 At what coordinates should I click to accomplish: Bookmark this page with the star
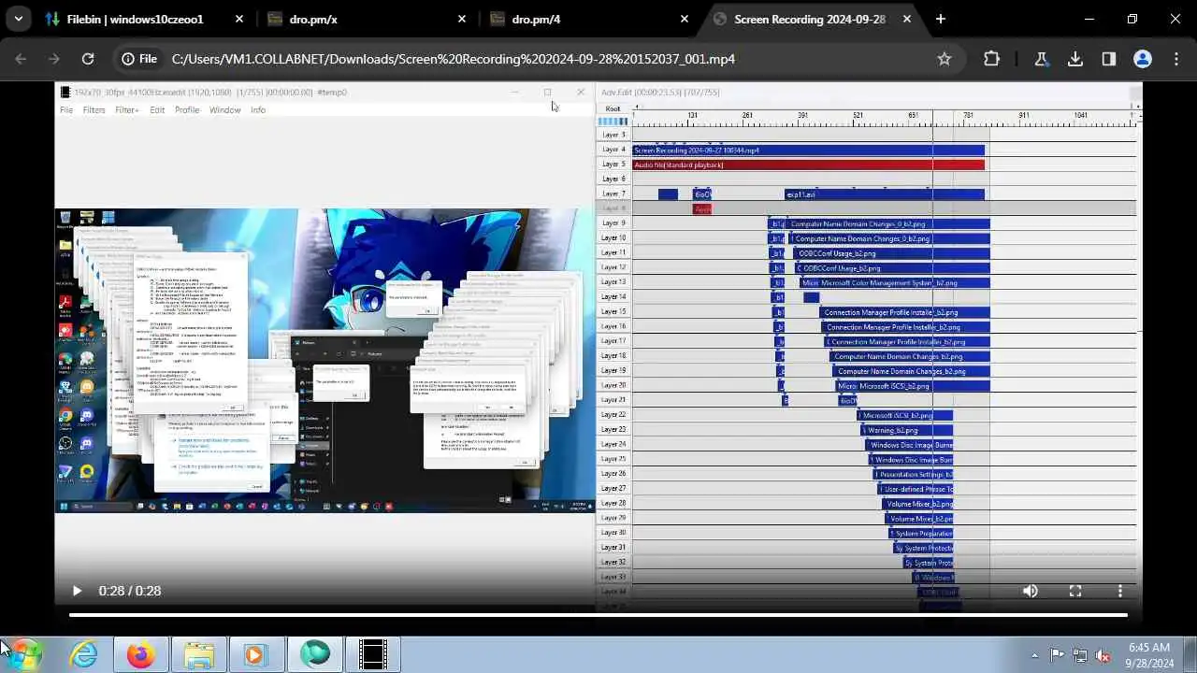pos(945,59)
